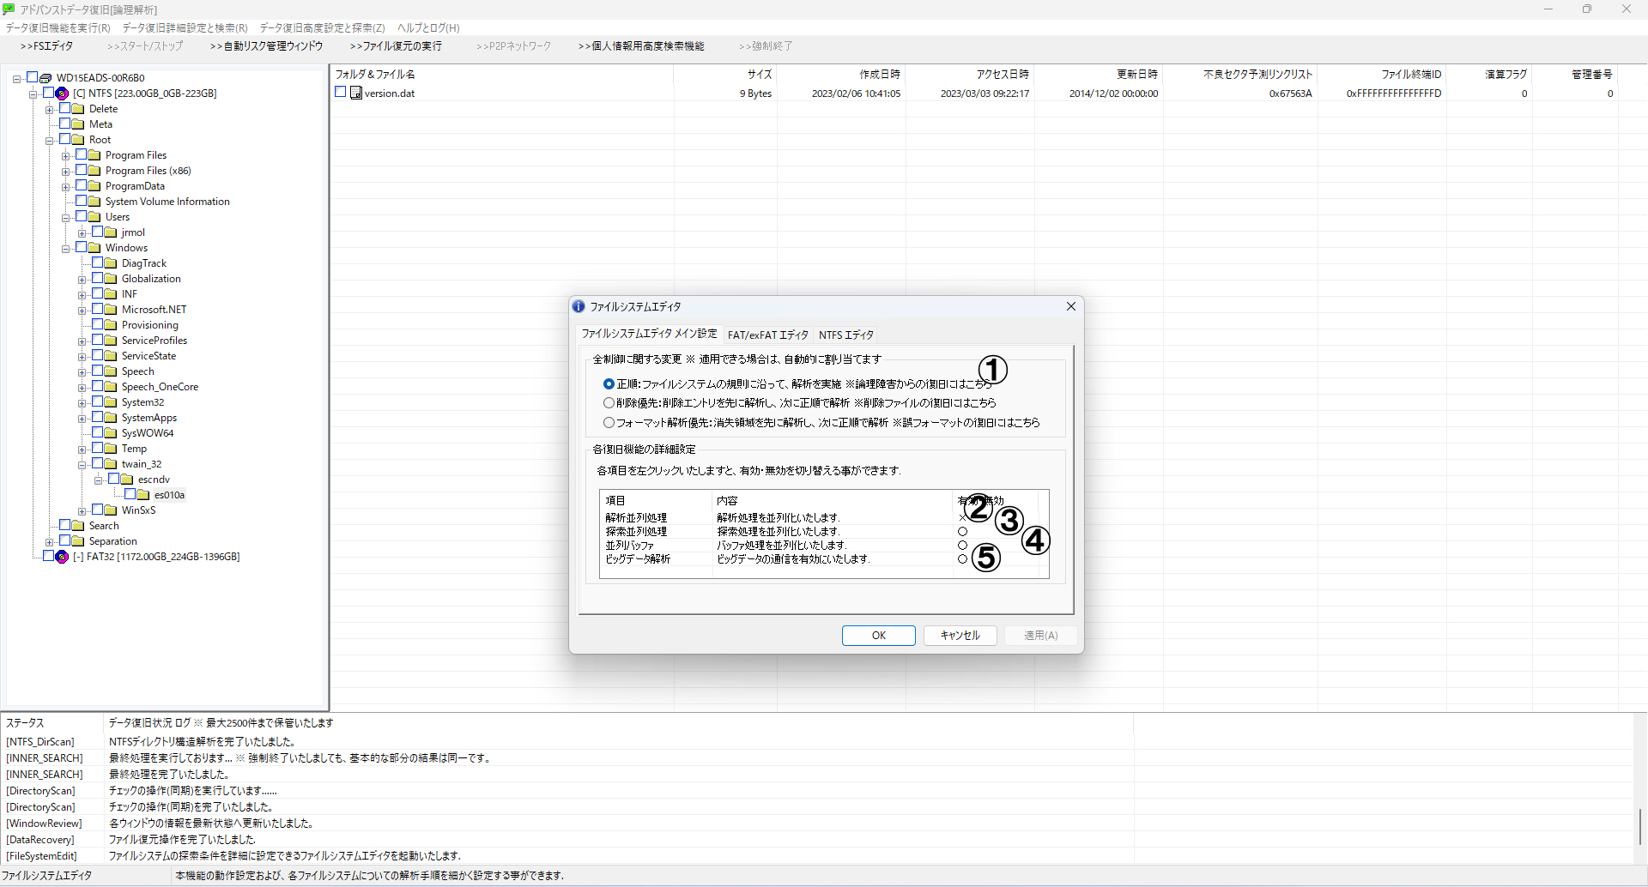The image size is (1648, 887).
Task: Click the Program Files (x86) folder icon
Action: click(94, 171)
